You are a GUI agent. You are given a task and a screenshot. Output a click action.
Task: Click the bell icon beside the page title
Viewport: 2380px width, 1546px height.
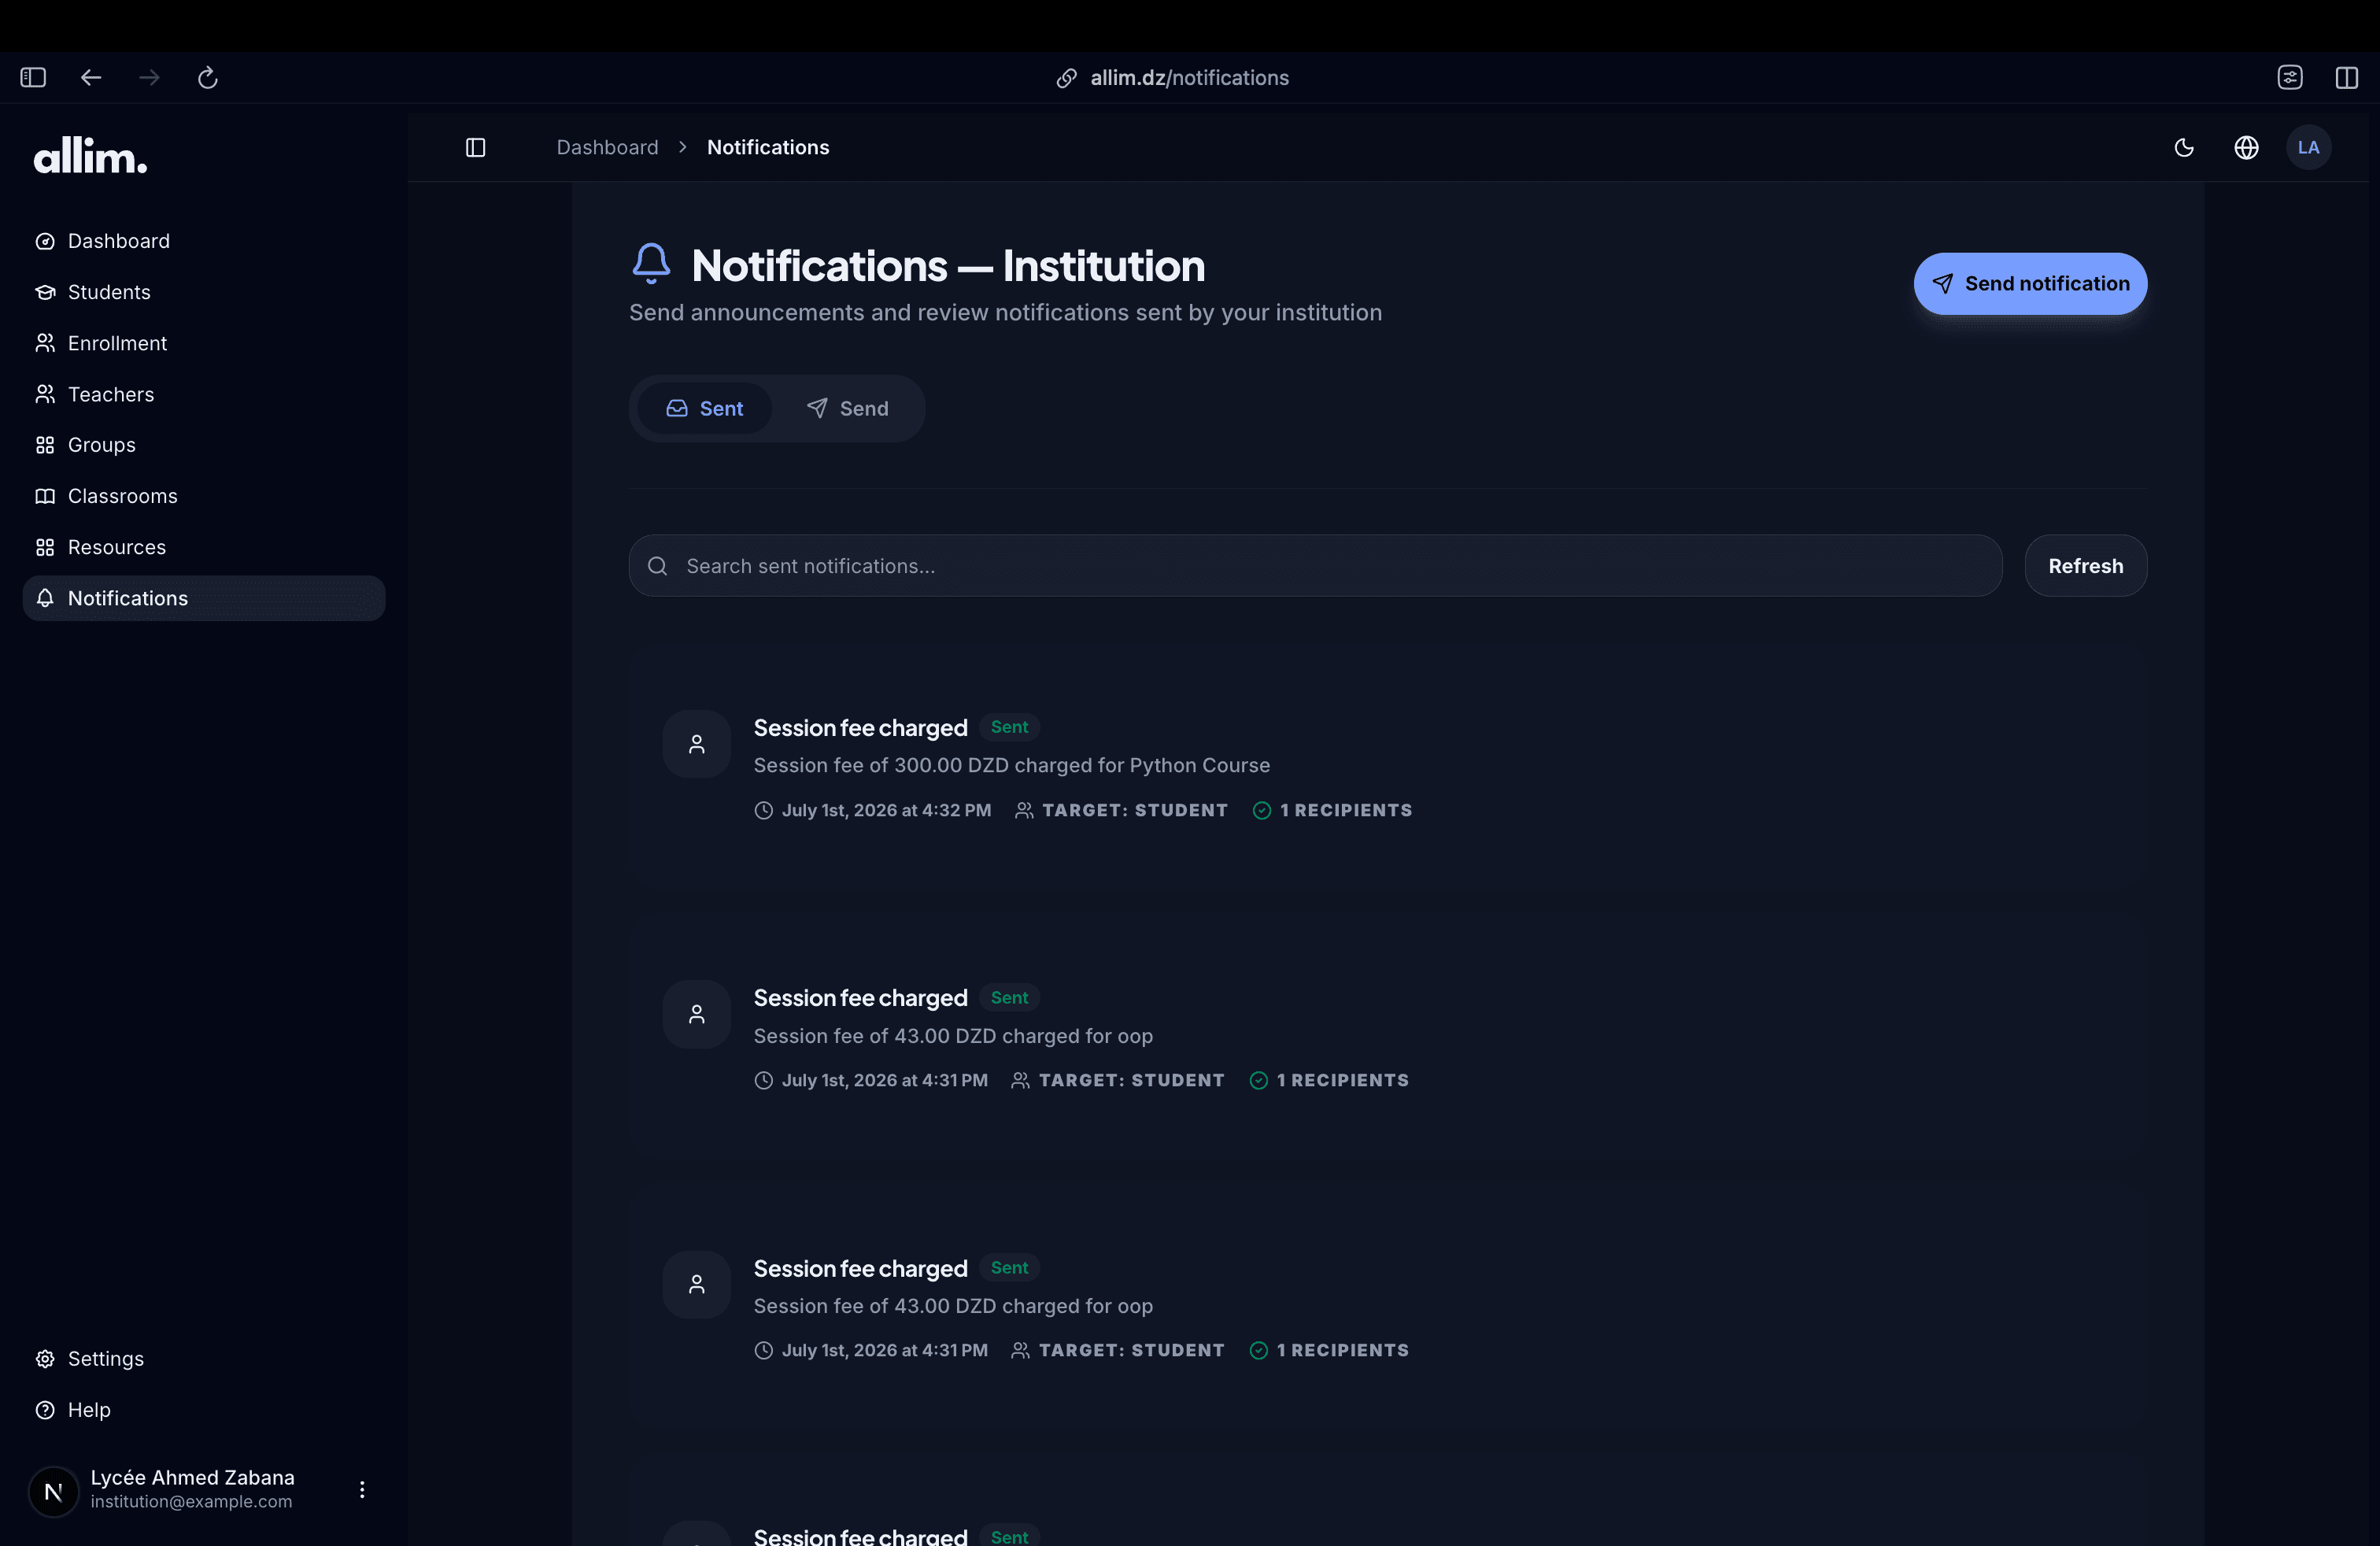point(651,264)
